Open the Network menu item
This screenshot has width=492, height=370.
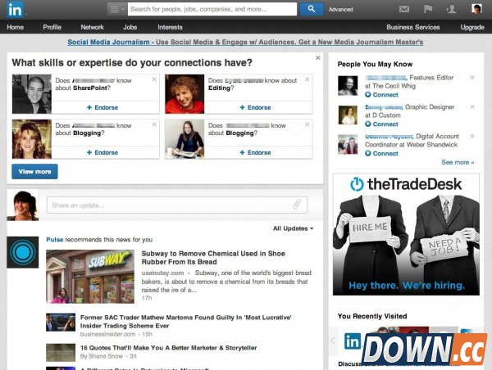[x=92, y=27]
